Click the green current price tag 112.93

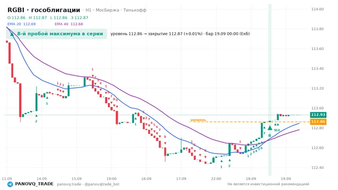(x=318, y=115)
